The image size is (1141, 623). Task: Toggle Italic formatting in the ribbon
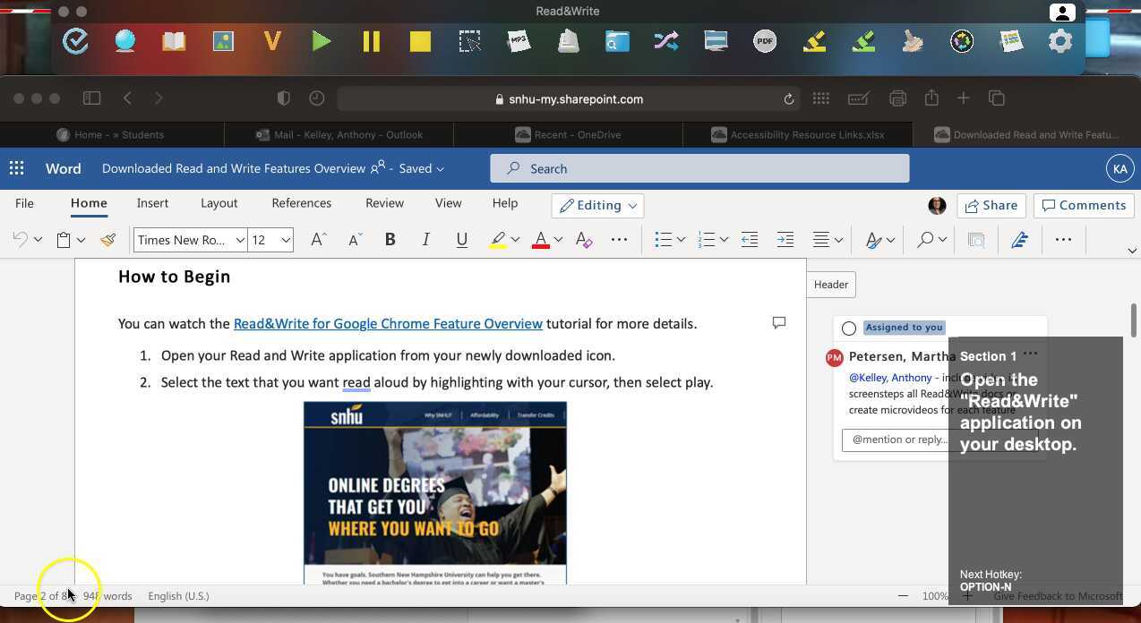point(425,240)
